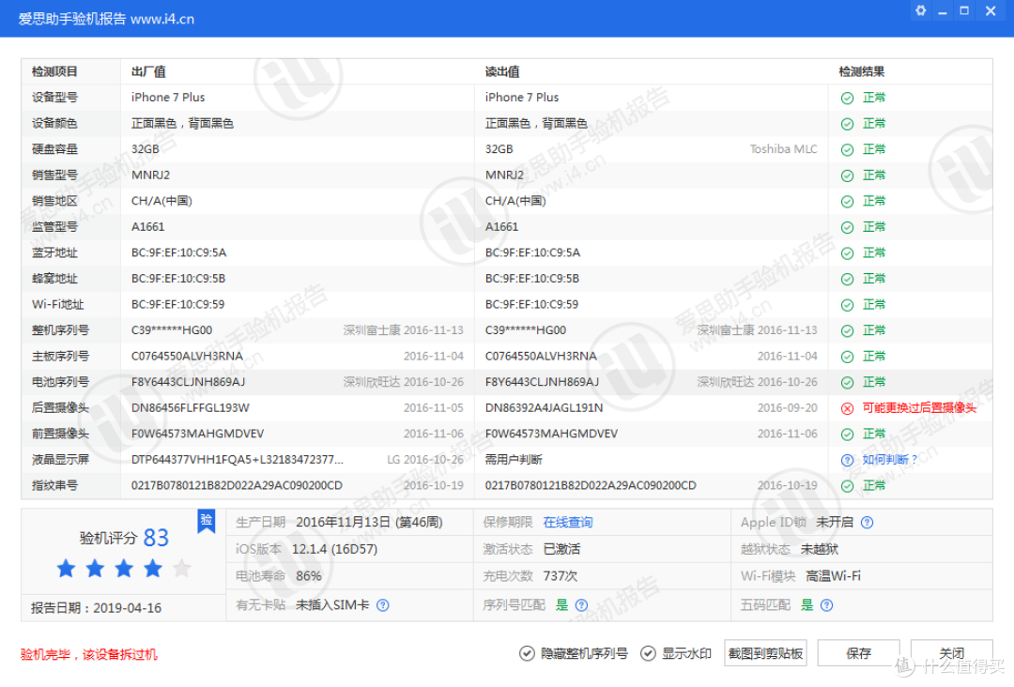Screen dimensions: 1014x687
Task: Click the green check icon in 指纹串号 row
Action: [x=847, y=486]
